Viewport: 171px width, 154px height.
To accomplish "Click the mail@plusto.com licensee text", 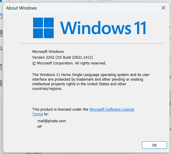I will pyautogui.click(x=52, y=121).
